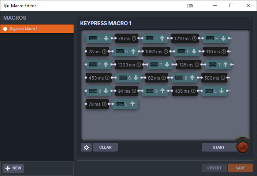Select the 9 key-down block

98,91
